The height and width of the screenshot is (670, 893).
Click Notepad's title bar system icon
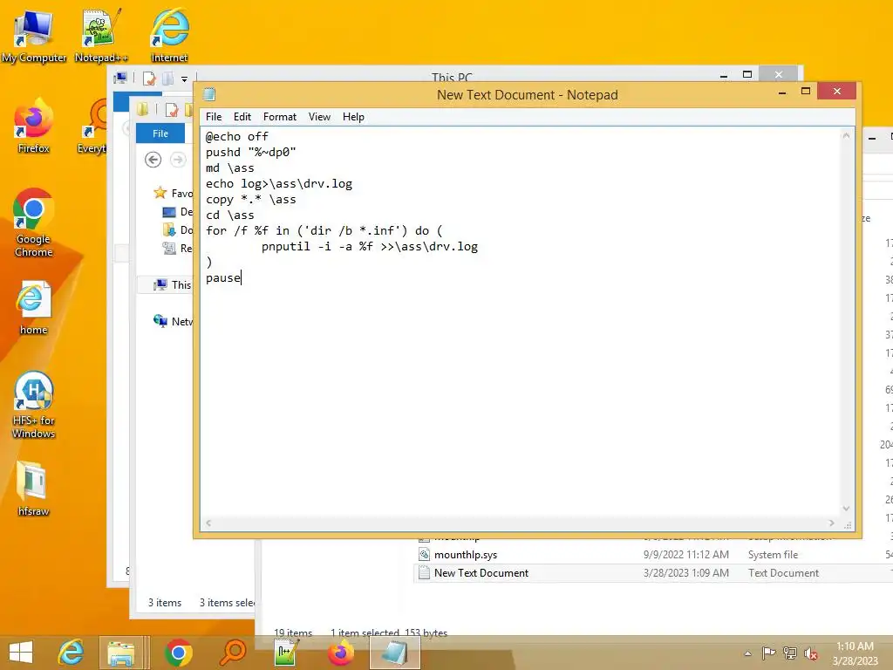pos(209,94)
